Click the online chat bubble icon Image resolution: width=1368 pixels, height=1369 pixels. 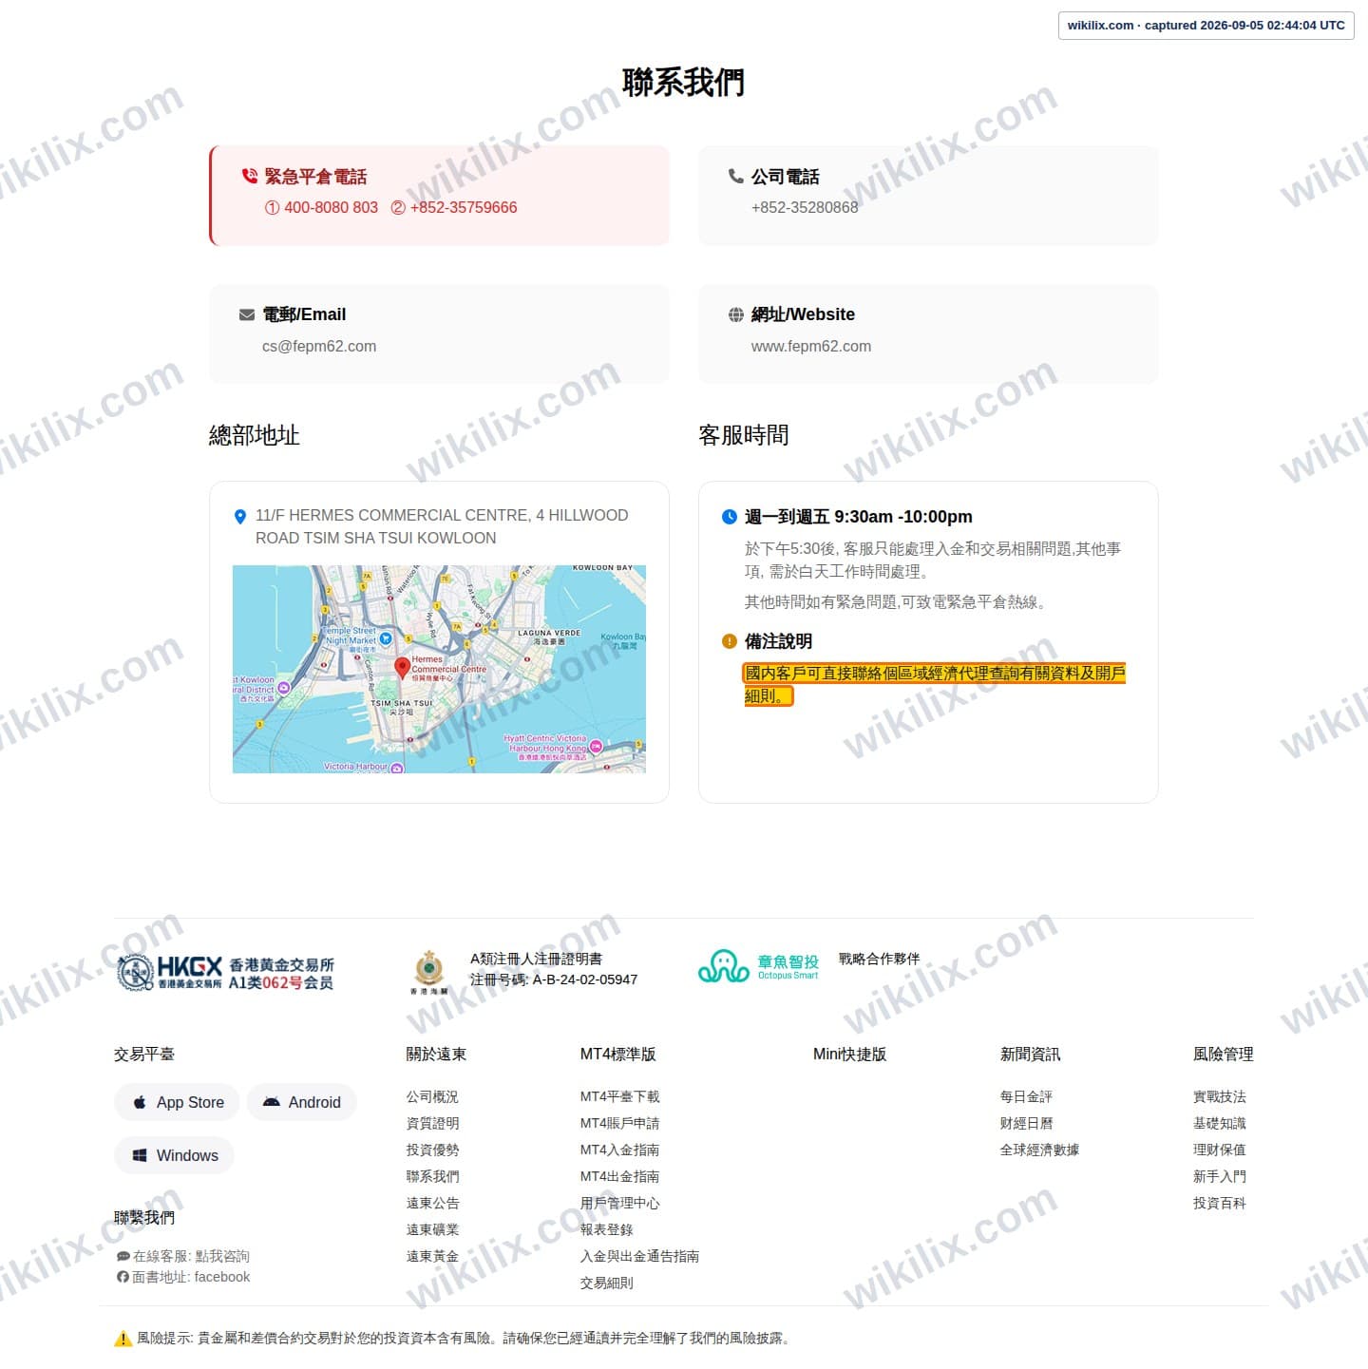[123, 1256]
